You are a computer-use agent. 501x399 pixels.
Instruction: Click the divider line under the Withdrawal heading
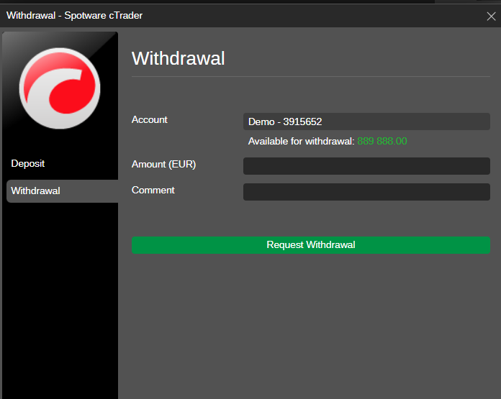click(x=310, y=76)
